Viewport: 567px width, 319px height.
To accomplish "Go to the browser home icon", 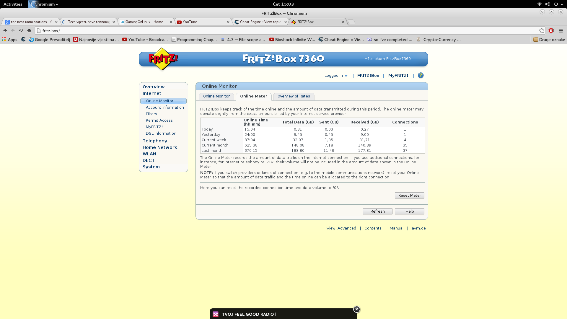I will coord(29,30).
